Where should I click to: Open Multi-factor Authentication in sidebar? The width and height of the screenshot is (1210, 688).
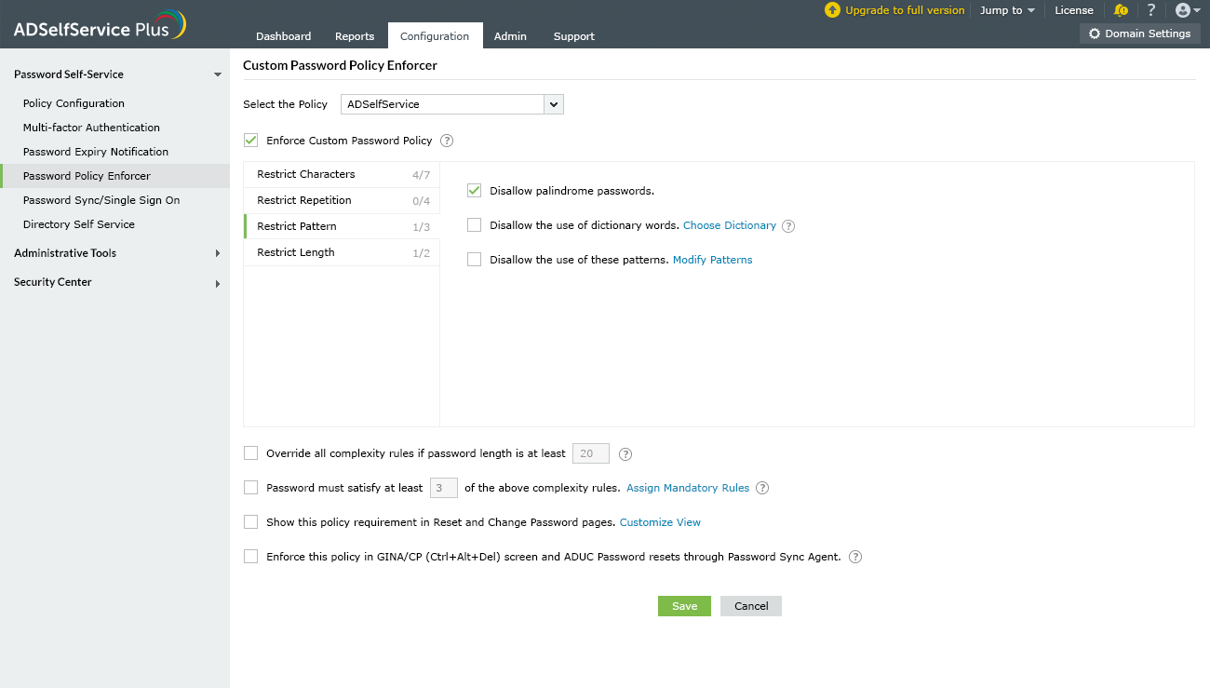[x=91, y=128]
